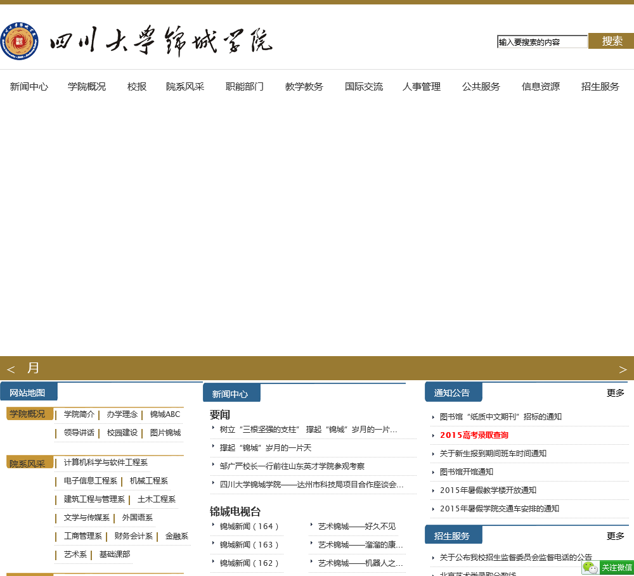Open the 领导讲话 link
This screenshot has width=634, height=576.
79,433
